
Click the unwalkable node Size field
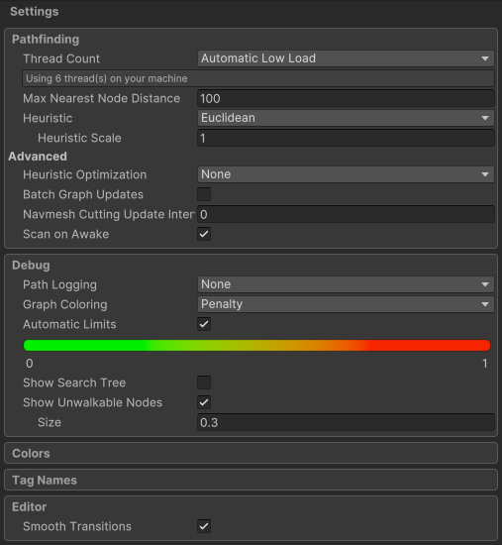(x=346, y=422)
